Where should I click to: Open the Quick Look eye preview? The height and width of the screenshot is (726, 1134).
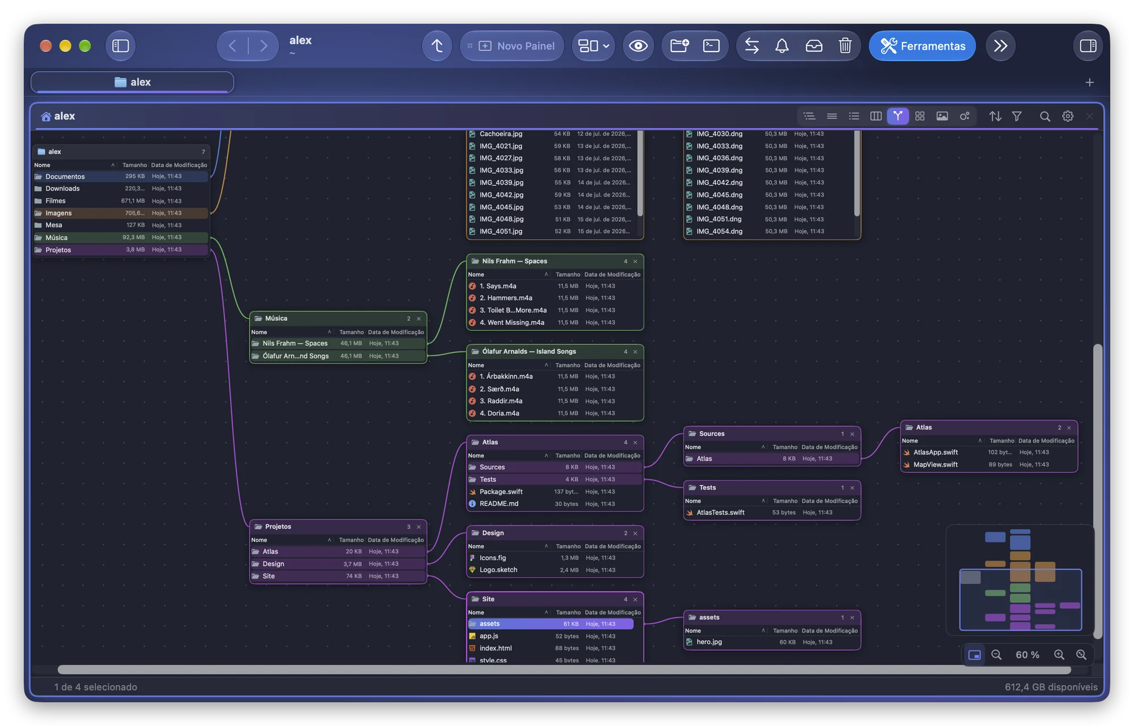638,46
